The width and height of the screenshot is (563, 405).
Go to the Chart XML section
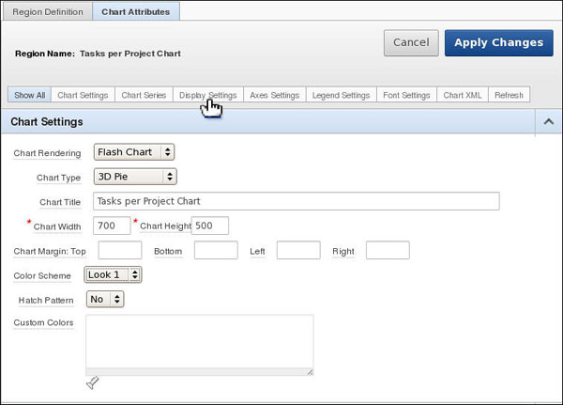click(x=464, y=95)
